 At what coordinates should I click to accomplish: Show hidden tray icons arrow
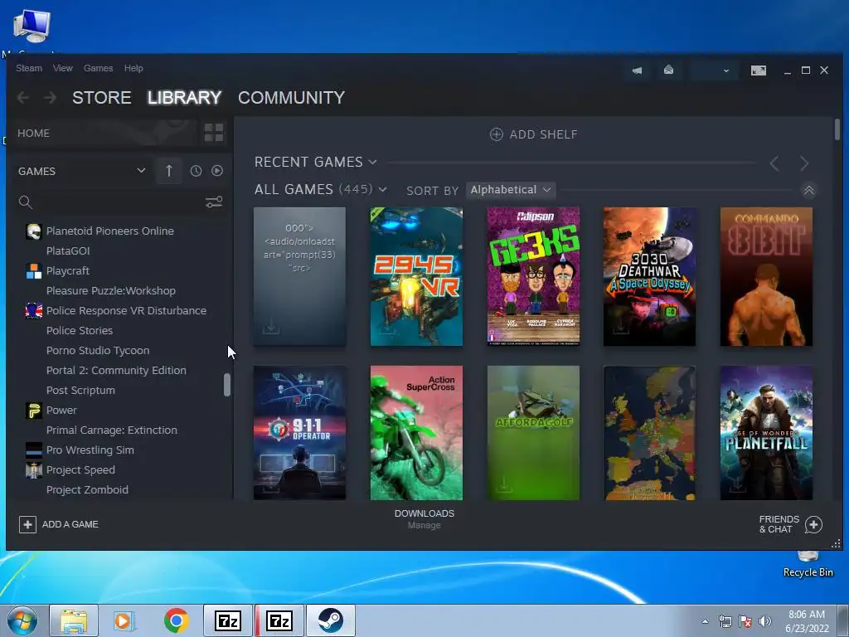tap(705, 621)
